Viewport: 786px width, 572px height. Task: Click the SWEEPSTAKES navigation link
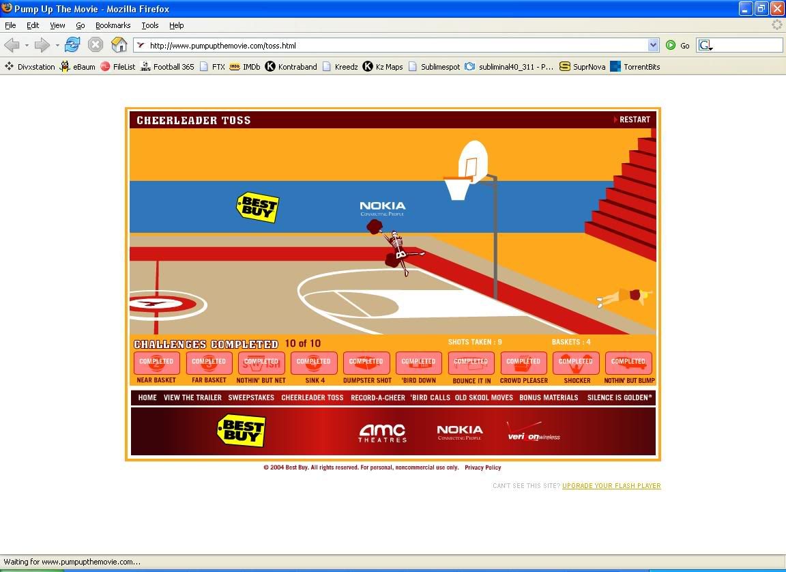click(251, 397)
